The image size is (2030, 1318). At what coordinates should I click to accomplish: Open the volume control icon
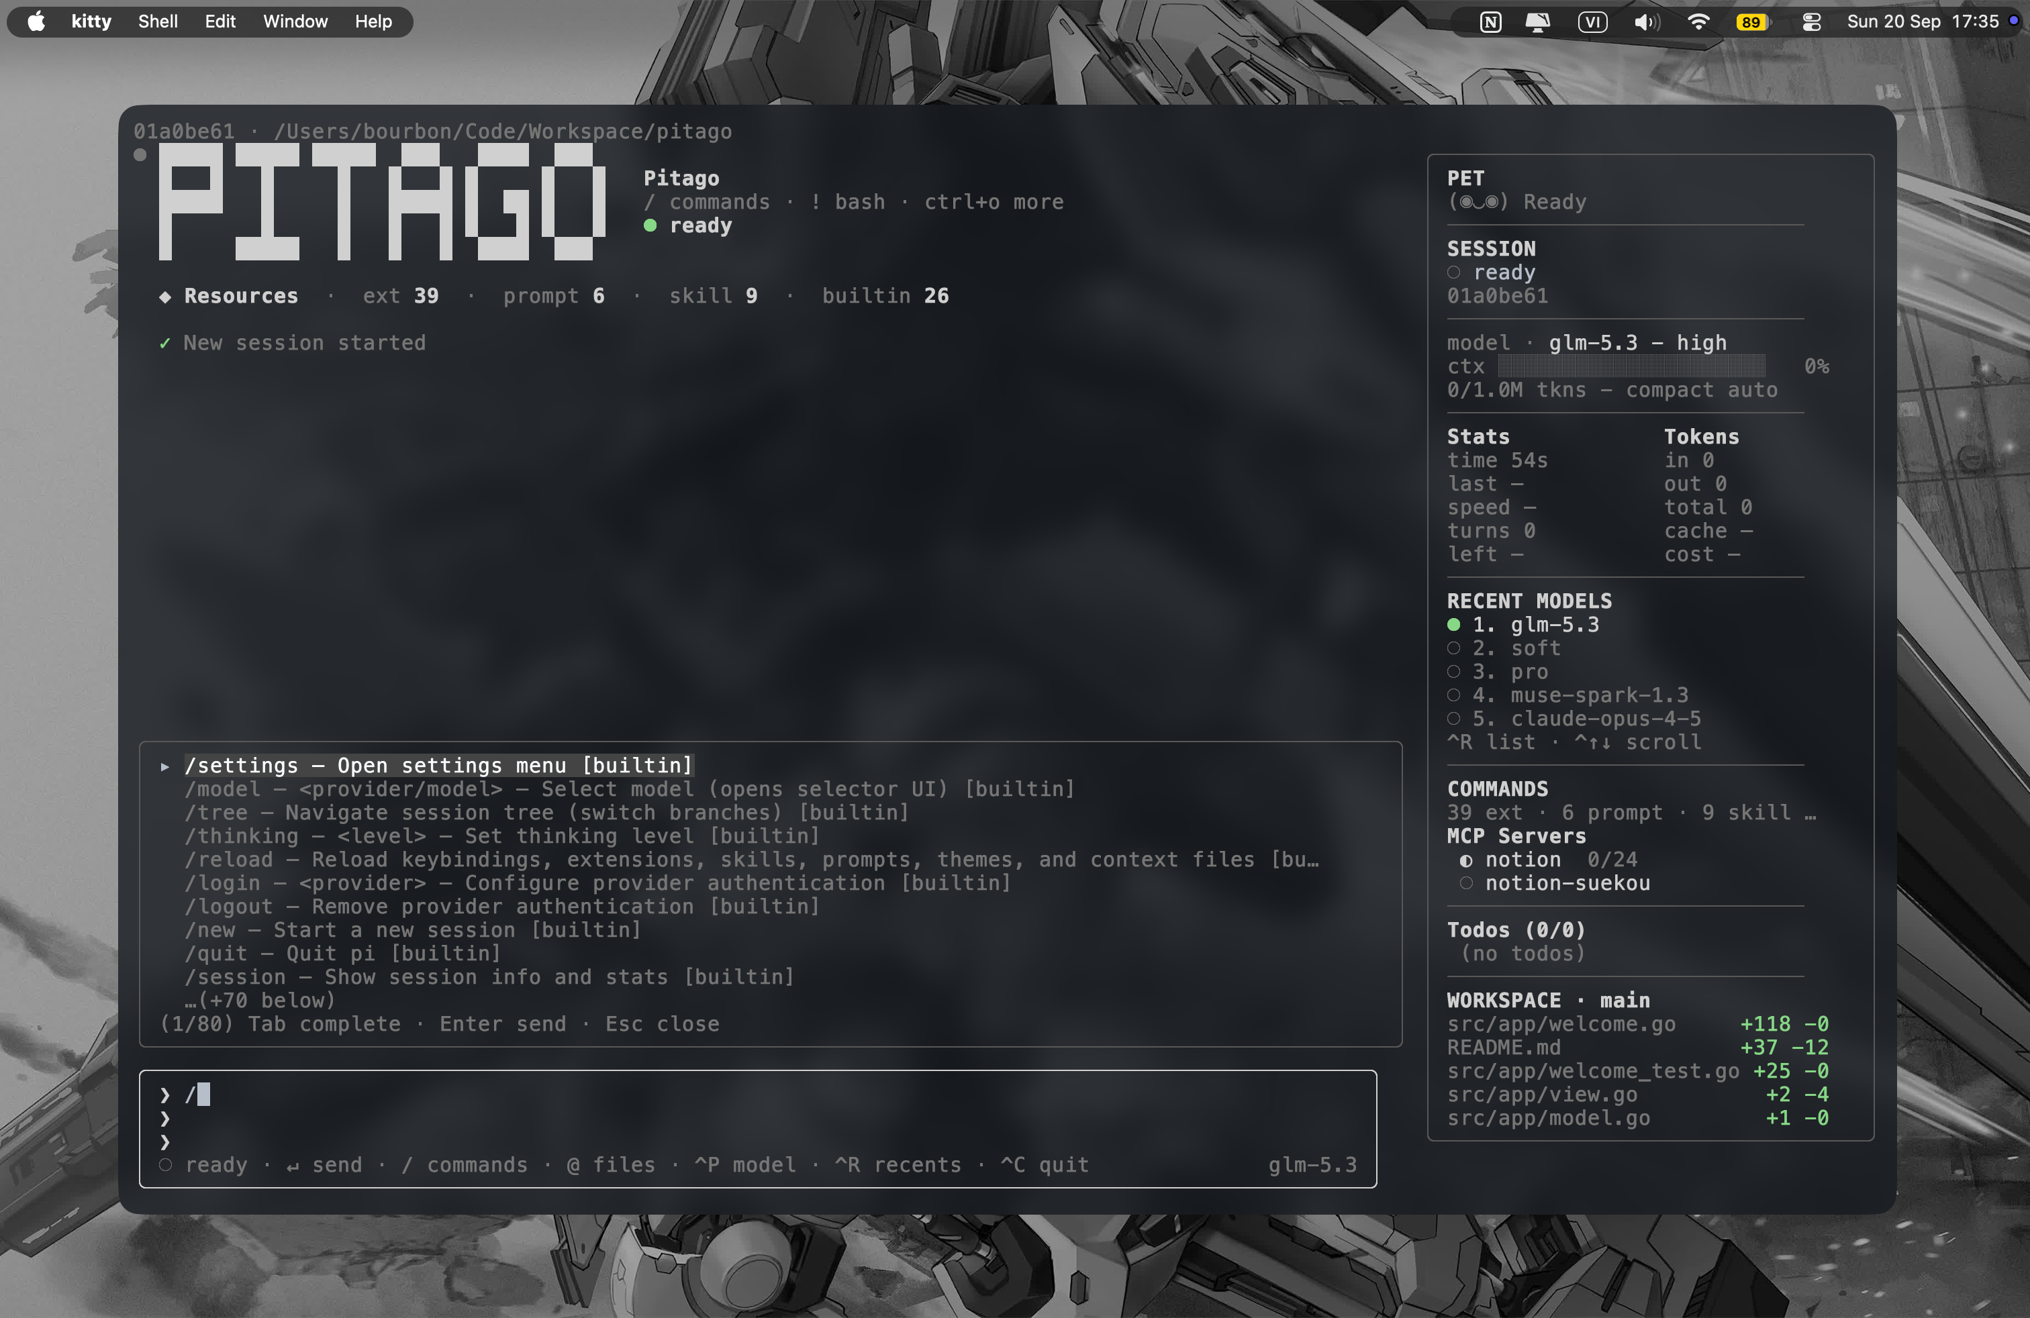1646,22
